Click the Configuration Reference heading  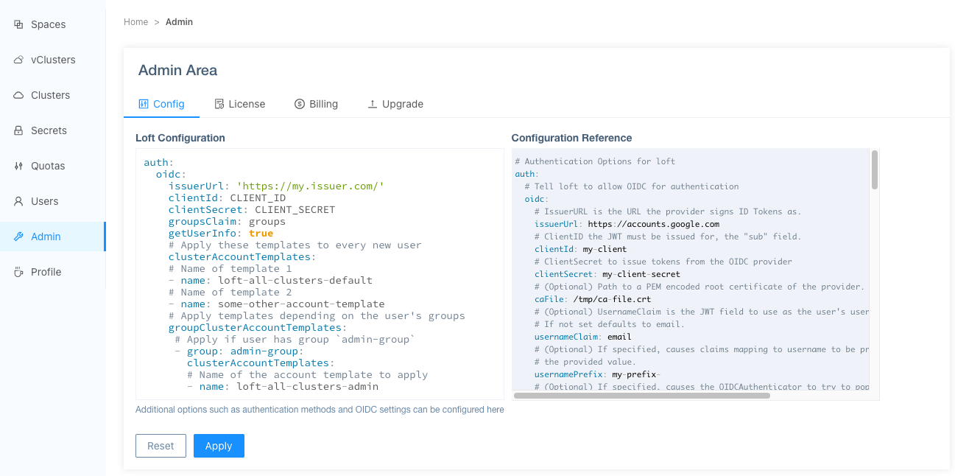point(571,138)
